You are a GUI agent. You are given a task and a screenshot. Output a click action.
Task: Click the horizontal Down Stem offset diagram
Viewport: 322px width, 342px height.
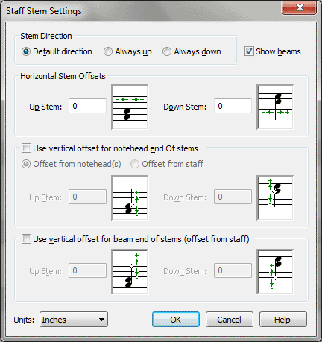click(x=275, y=107)
